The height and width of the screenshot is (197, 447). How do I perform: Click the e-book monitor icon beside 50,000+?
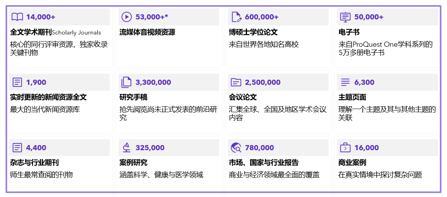coord(345,17)
